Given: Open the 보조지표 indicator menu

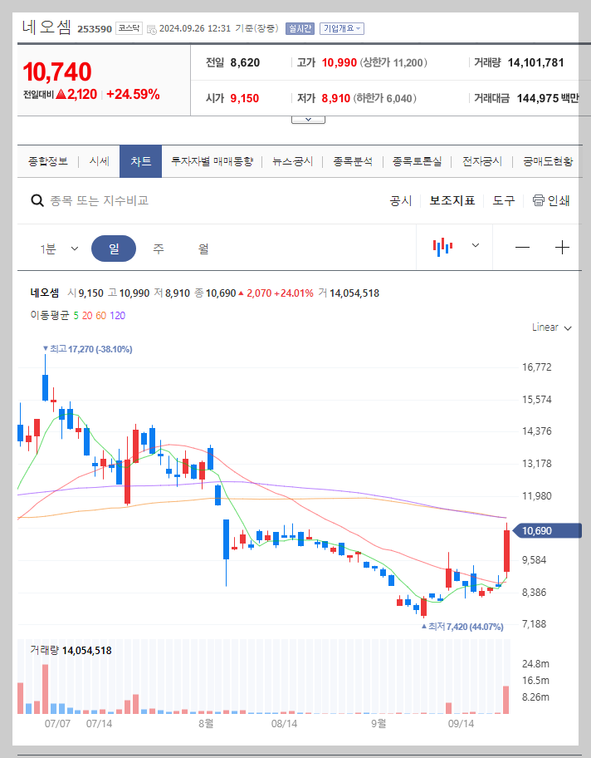Looking at the screenshot, I should click(x=452, y=200).
